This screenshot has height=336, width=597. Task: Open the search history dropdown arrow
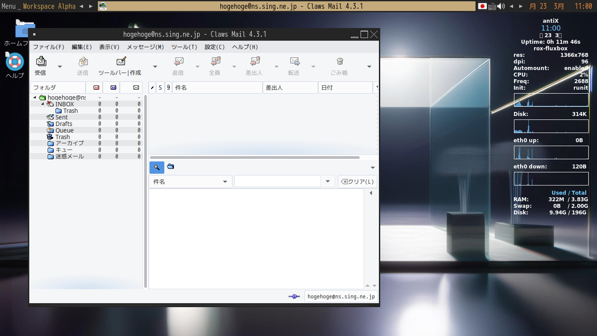click(x=327, y=182)
